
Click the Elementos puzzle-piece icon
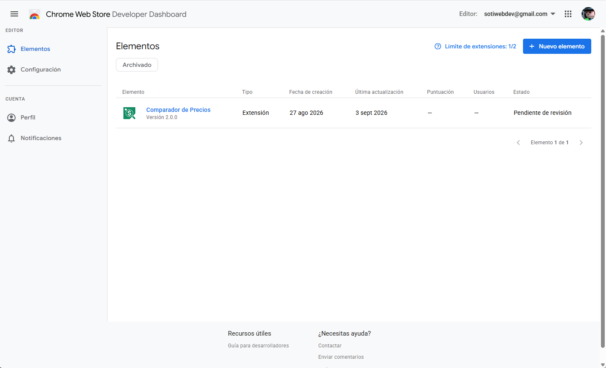click(11, 49)
